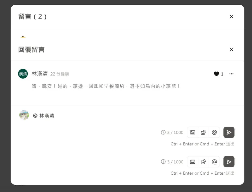Screen dimensions: 252x192
Task: Click the 22 分鐘前 comment timestamp
Action: pos(60,74)
